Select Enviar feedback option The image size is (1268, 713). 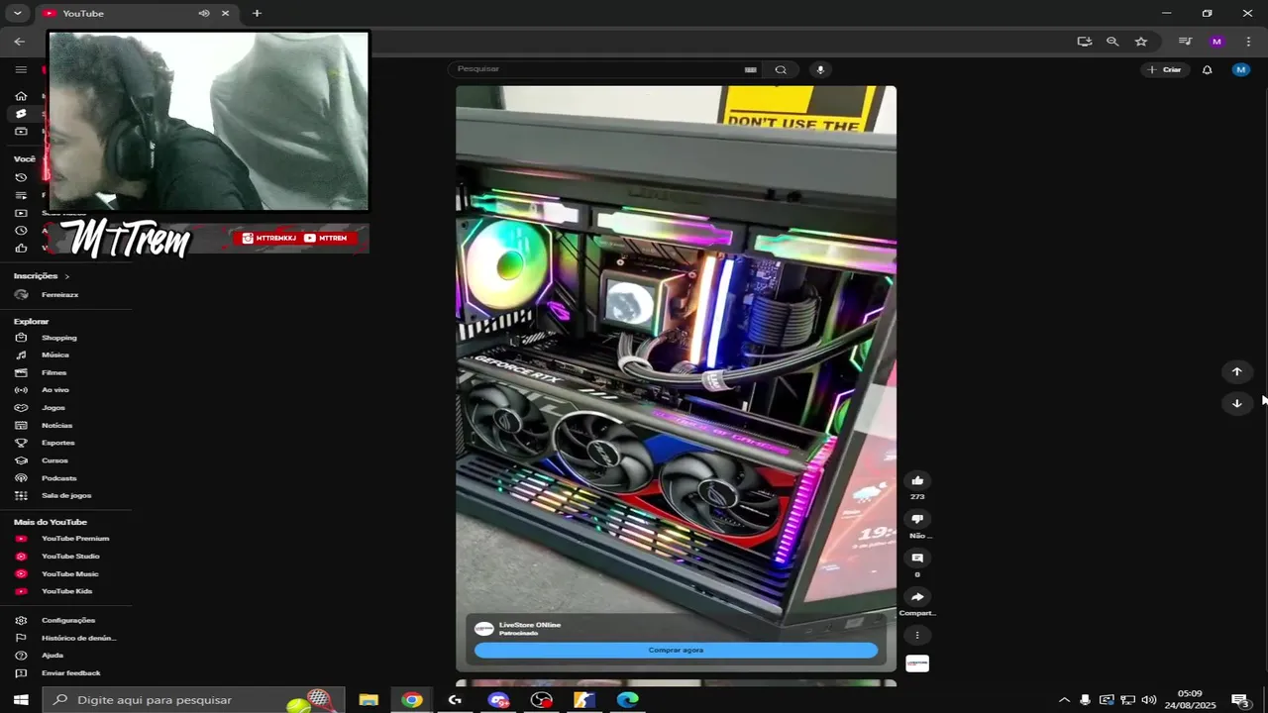pyautogui.click(x=69, y=673)
